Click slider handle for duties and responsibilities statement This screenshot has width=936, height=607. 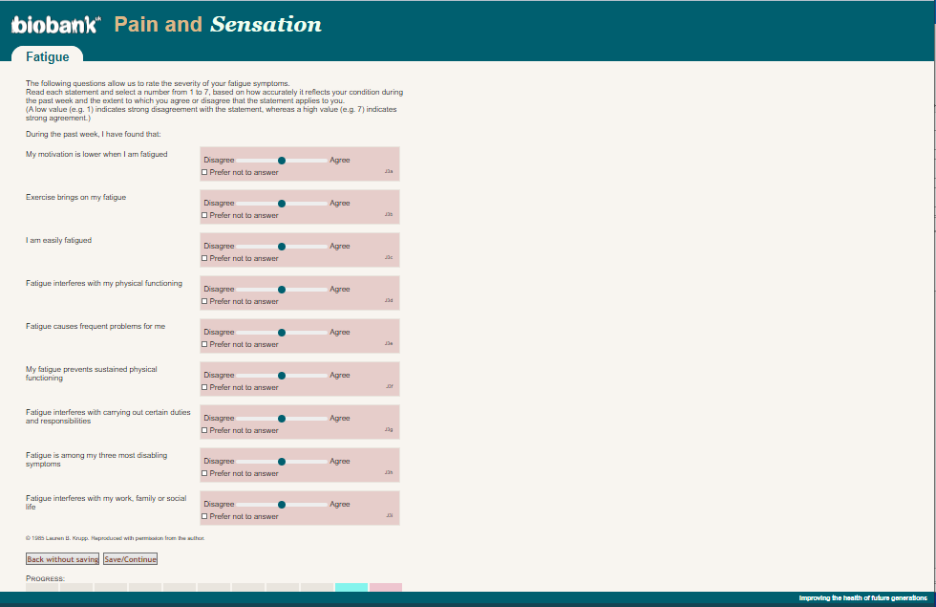click(x=282, y=419)
